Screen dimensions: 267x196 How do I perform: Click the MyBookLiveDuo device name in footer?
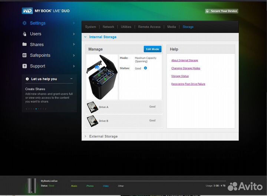[x=49, y=181]
